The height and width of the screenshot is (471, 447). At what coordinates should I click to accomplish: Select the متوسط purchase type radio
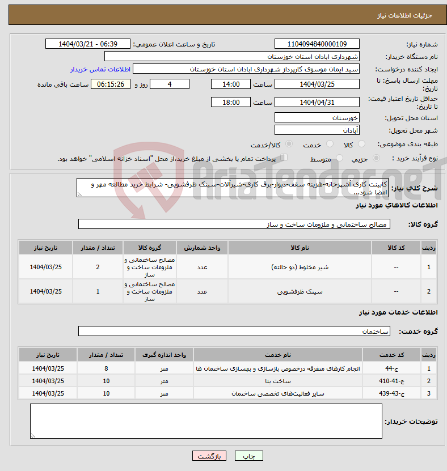click(339, 158)
